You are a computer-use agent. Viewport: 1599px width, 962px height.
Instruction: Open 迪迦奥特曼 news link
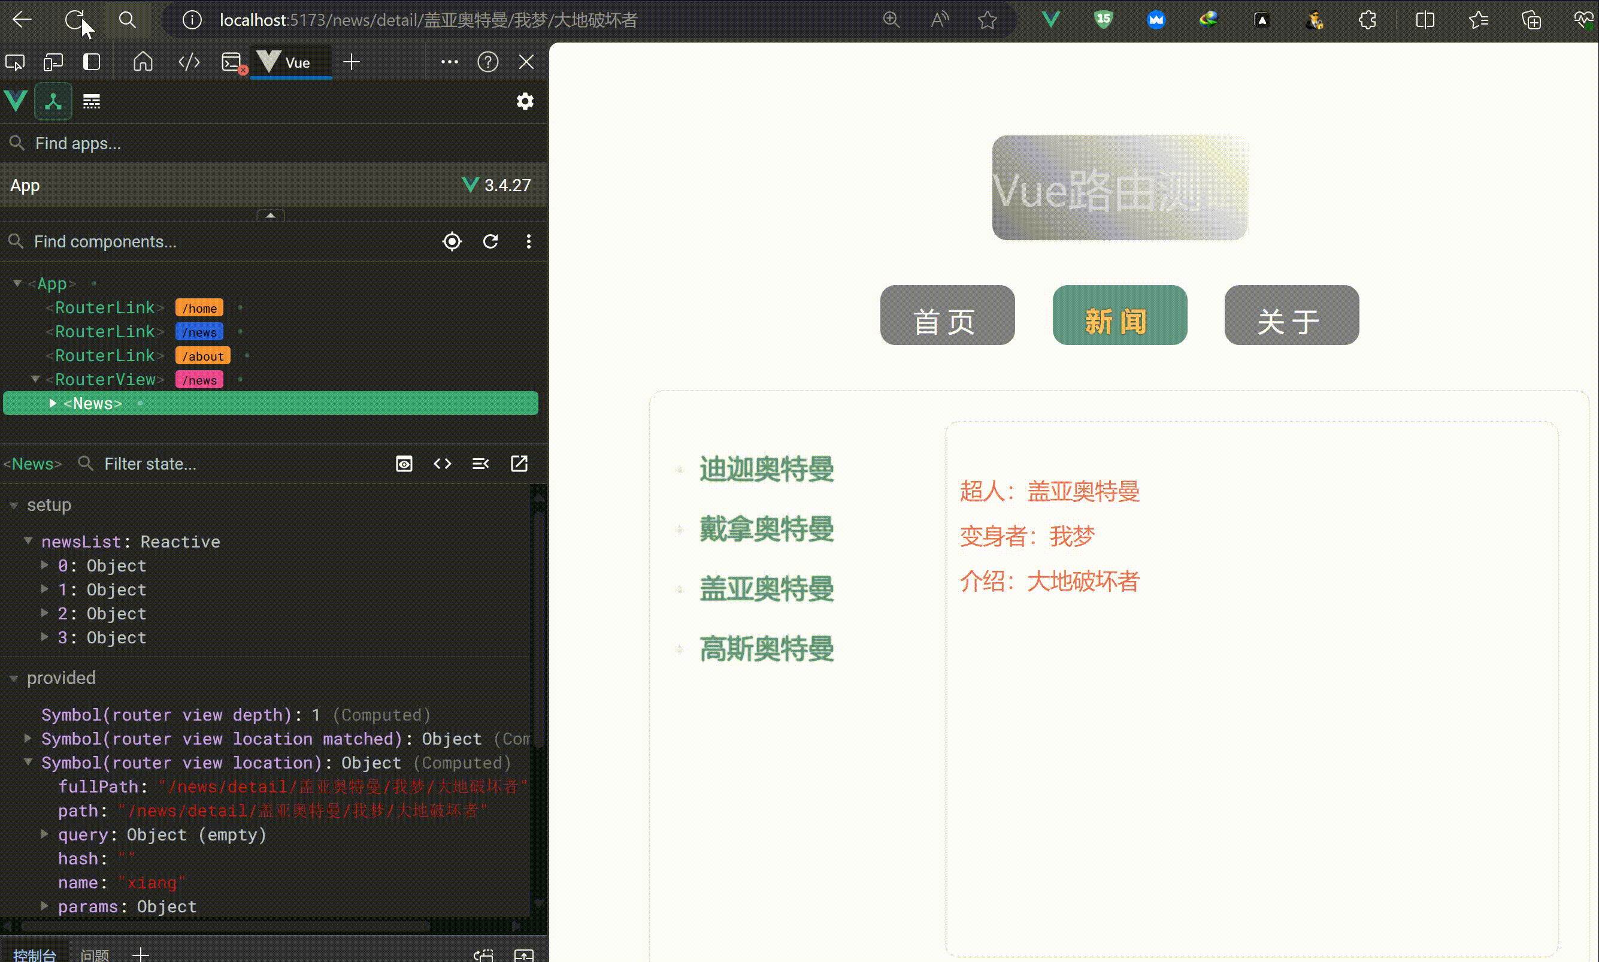pyautogui.click(x=767, y=470)
